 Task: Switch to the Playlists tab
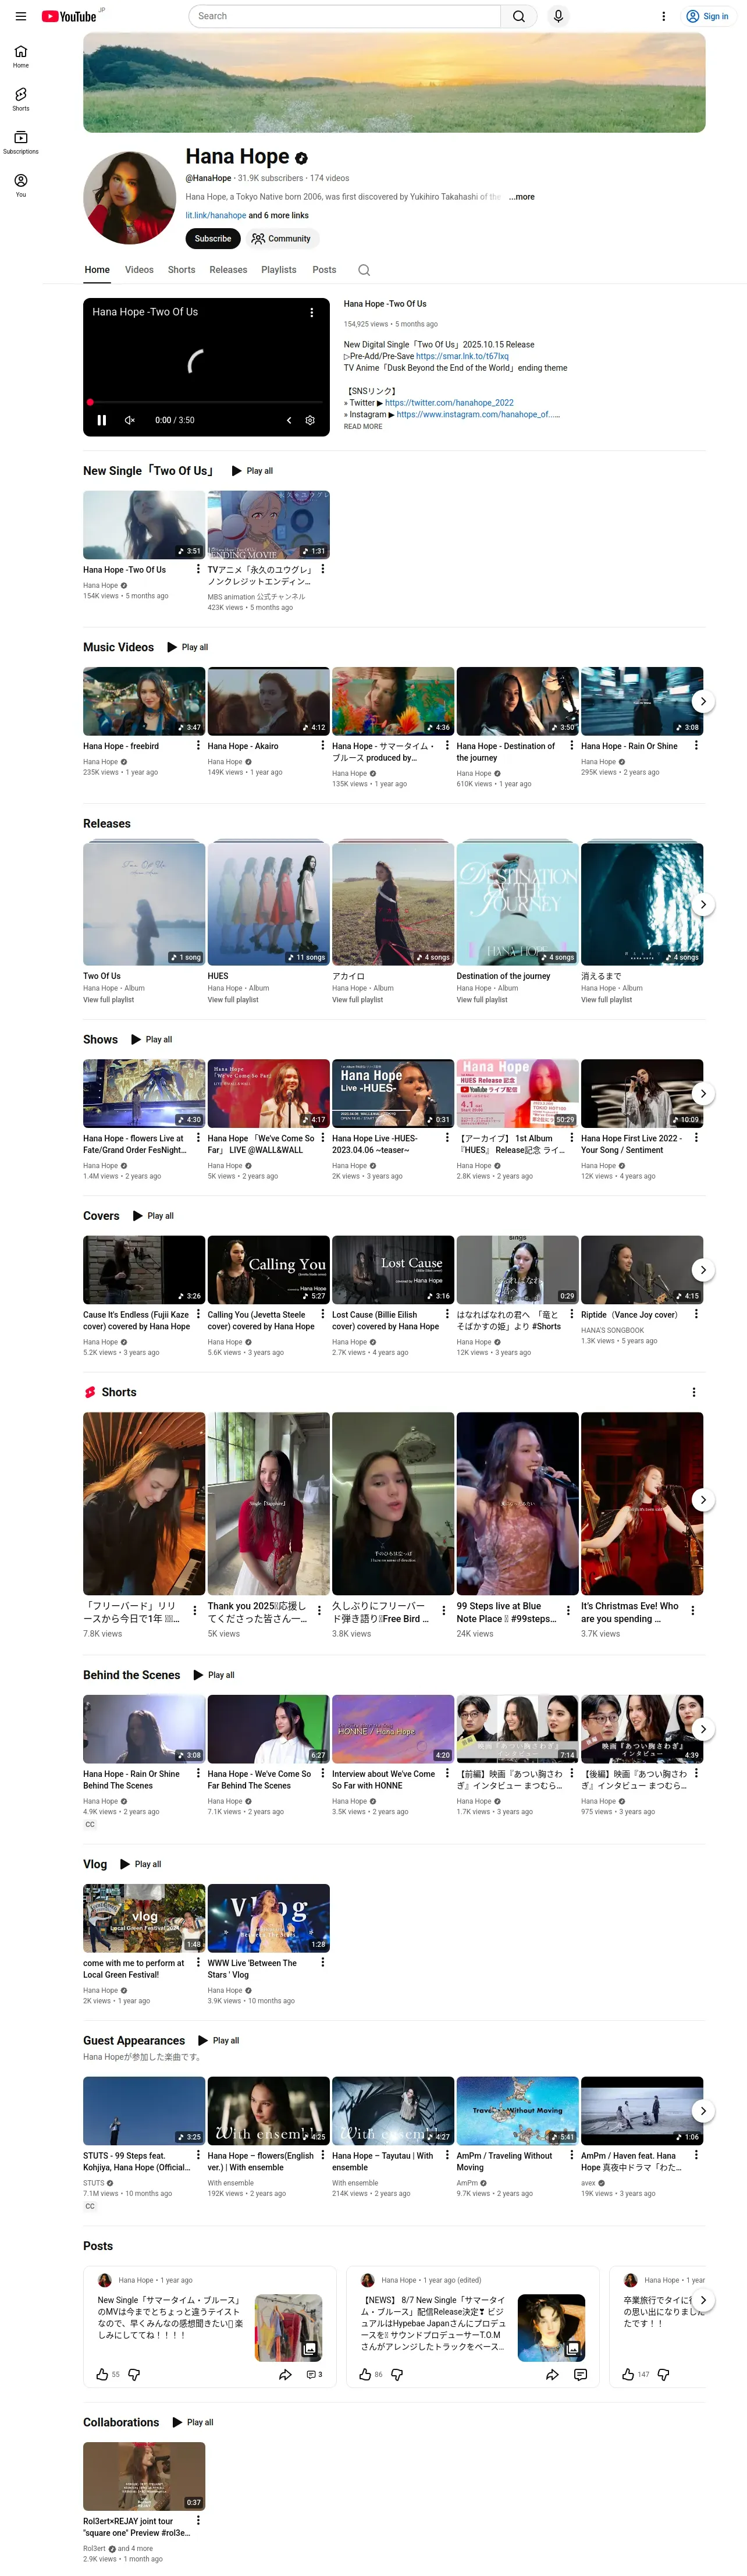click(279, 270)
